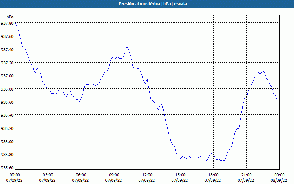Click the 936,40 y-axis label
Viewport: 294px width, 184px height.
(x=7, y=115)
